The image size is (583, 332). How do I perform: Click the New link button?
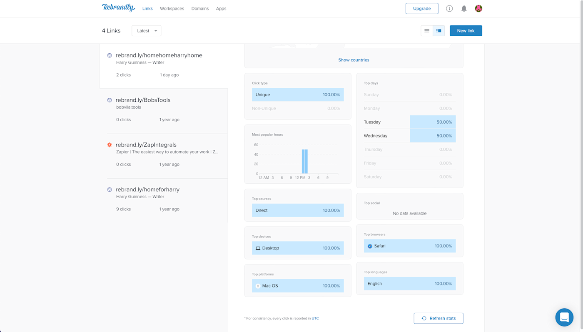(x=466, y=31)
